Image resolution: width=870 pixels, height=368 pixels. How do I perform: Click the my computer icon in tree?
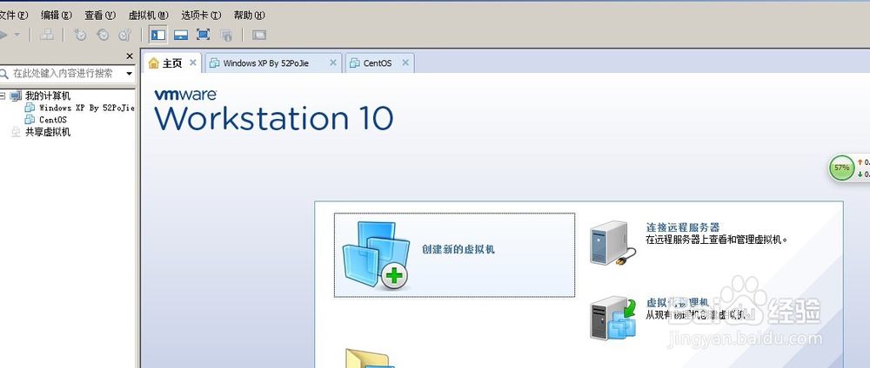pyautogui.click(x=16, y=95)
